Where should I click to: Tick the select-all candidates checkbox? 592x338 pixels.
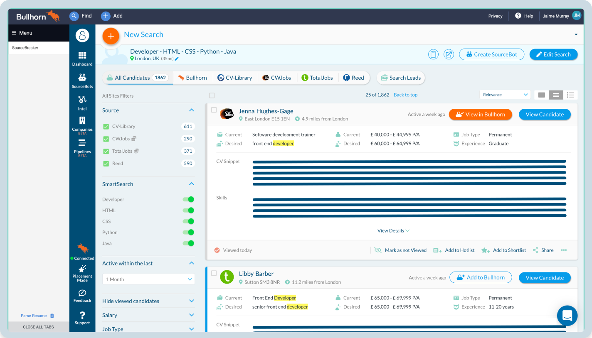[212, 95]
